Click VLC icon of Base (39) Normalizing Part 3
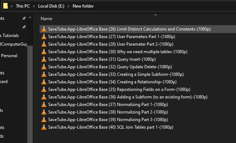 [44, 119]
